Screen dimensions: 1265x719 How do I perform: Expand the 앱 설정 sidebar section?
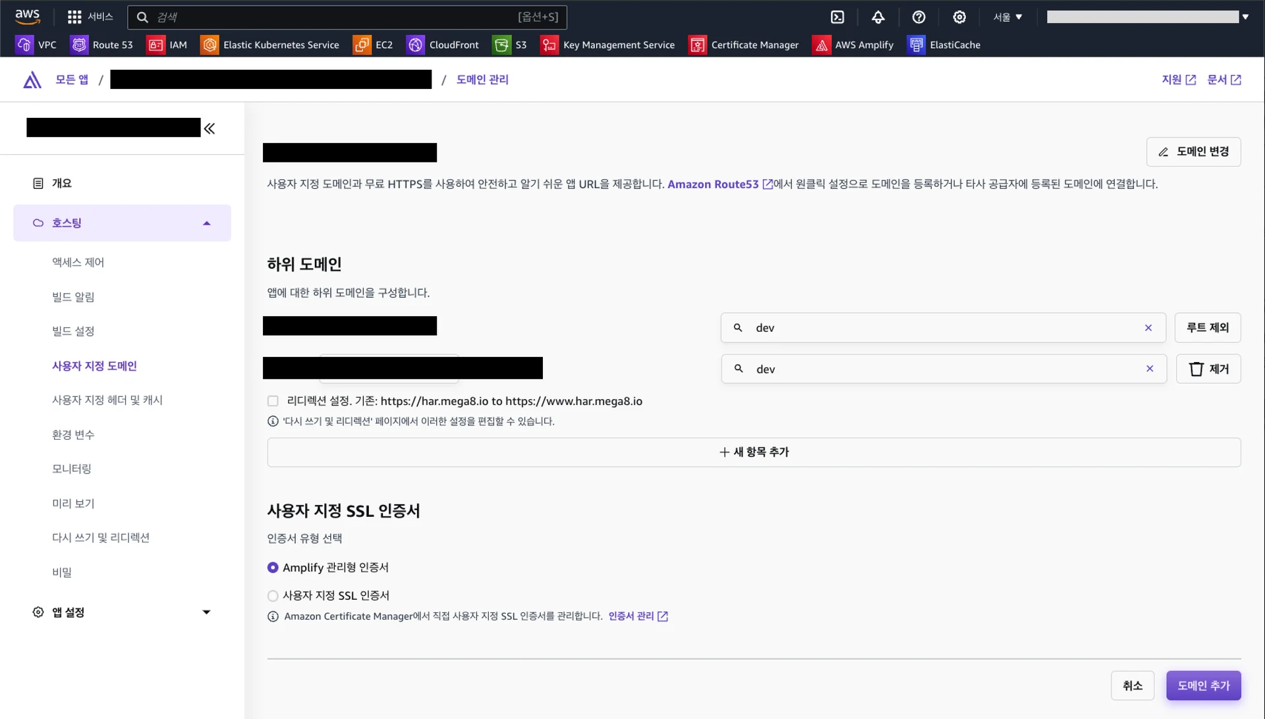pyautogui.click(x=206, y=612)
